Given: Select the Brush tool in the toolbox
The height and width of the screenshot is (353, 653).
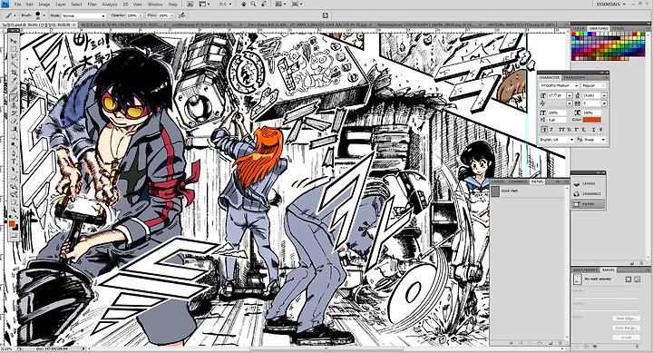Looking at the screenshot, I should tap(14, 97).
